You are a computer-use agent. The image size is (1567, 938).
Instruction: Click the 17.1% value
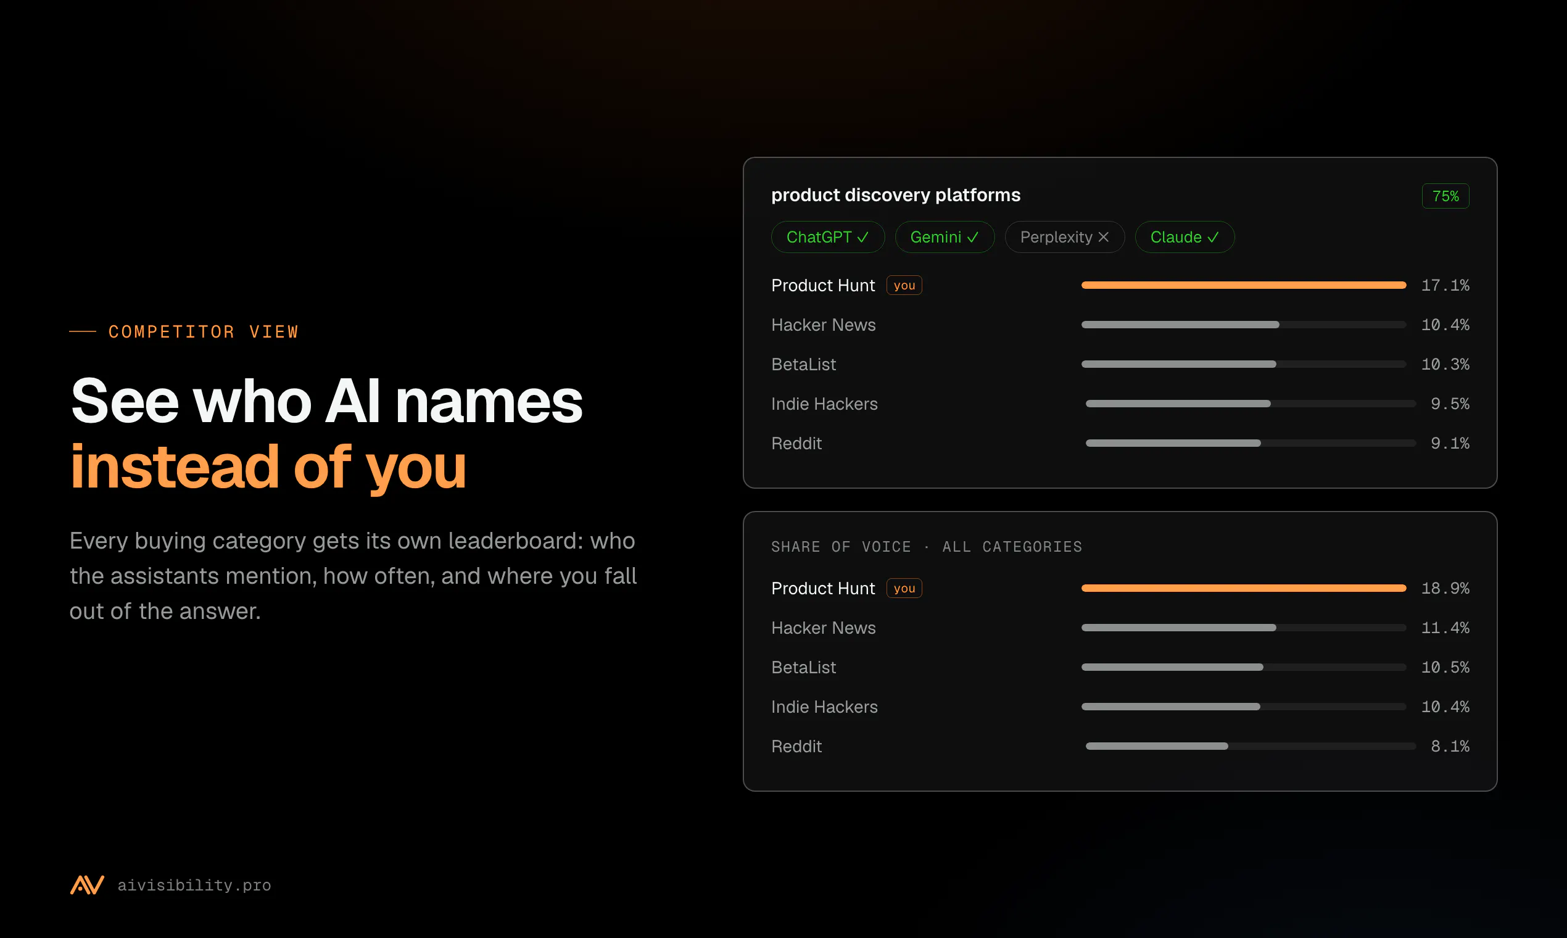coord(1445,286)
